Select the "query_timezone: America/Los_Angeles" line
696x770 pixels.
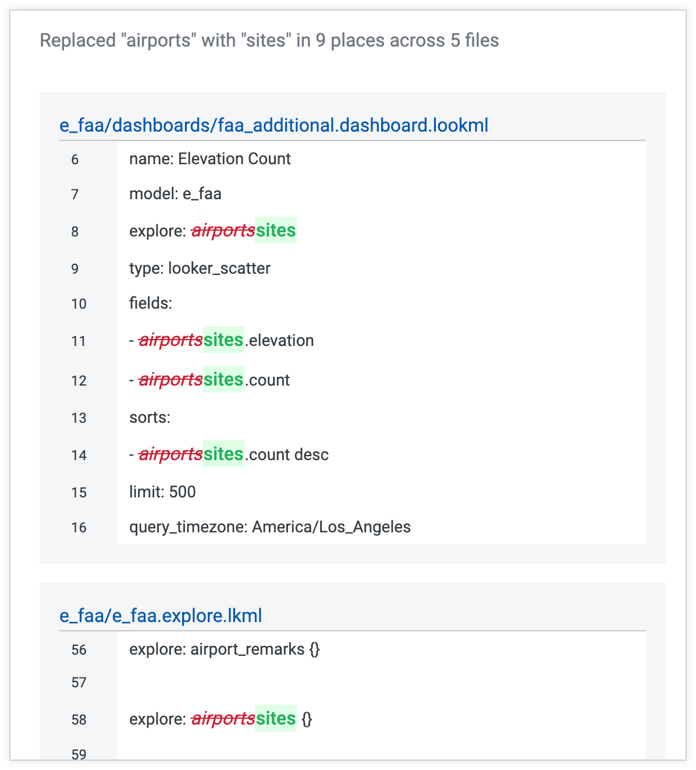click(x=269, y=527)
